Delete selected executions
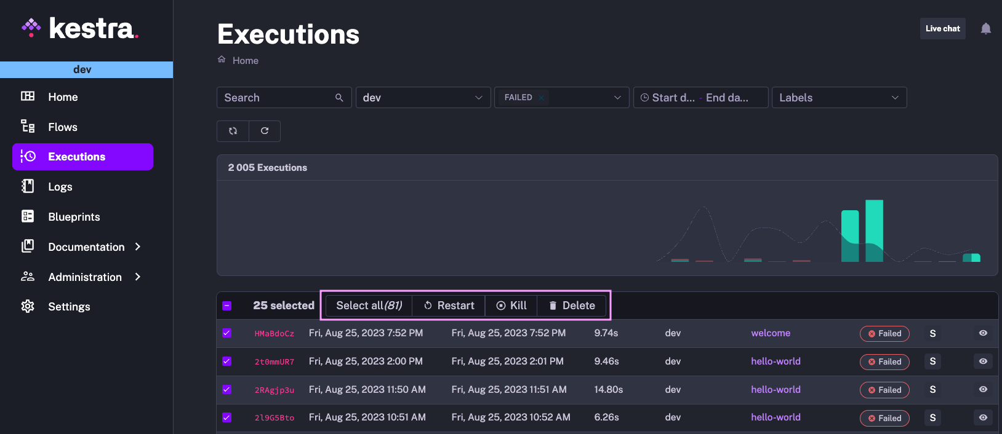This screenshot has width=1002, height=434. click(572, 306)
